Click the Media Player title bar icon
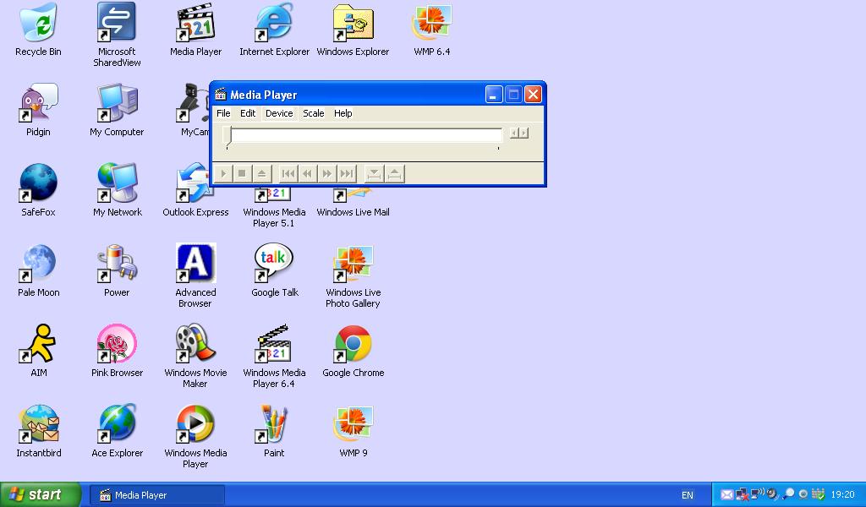 (221, 95)
